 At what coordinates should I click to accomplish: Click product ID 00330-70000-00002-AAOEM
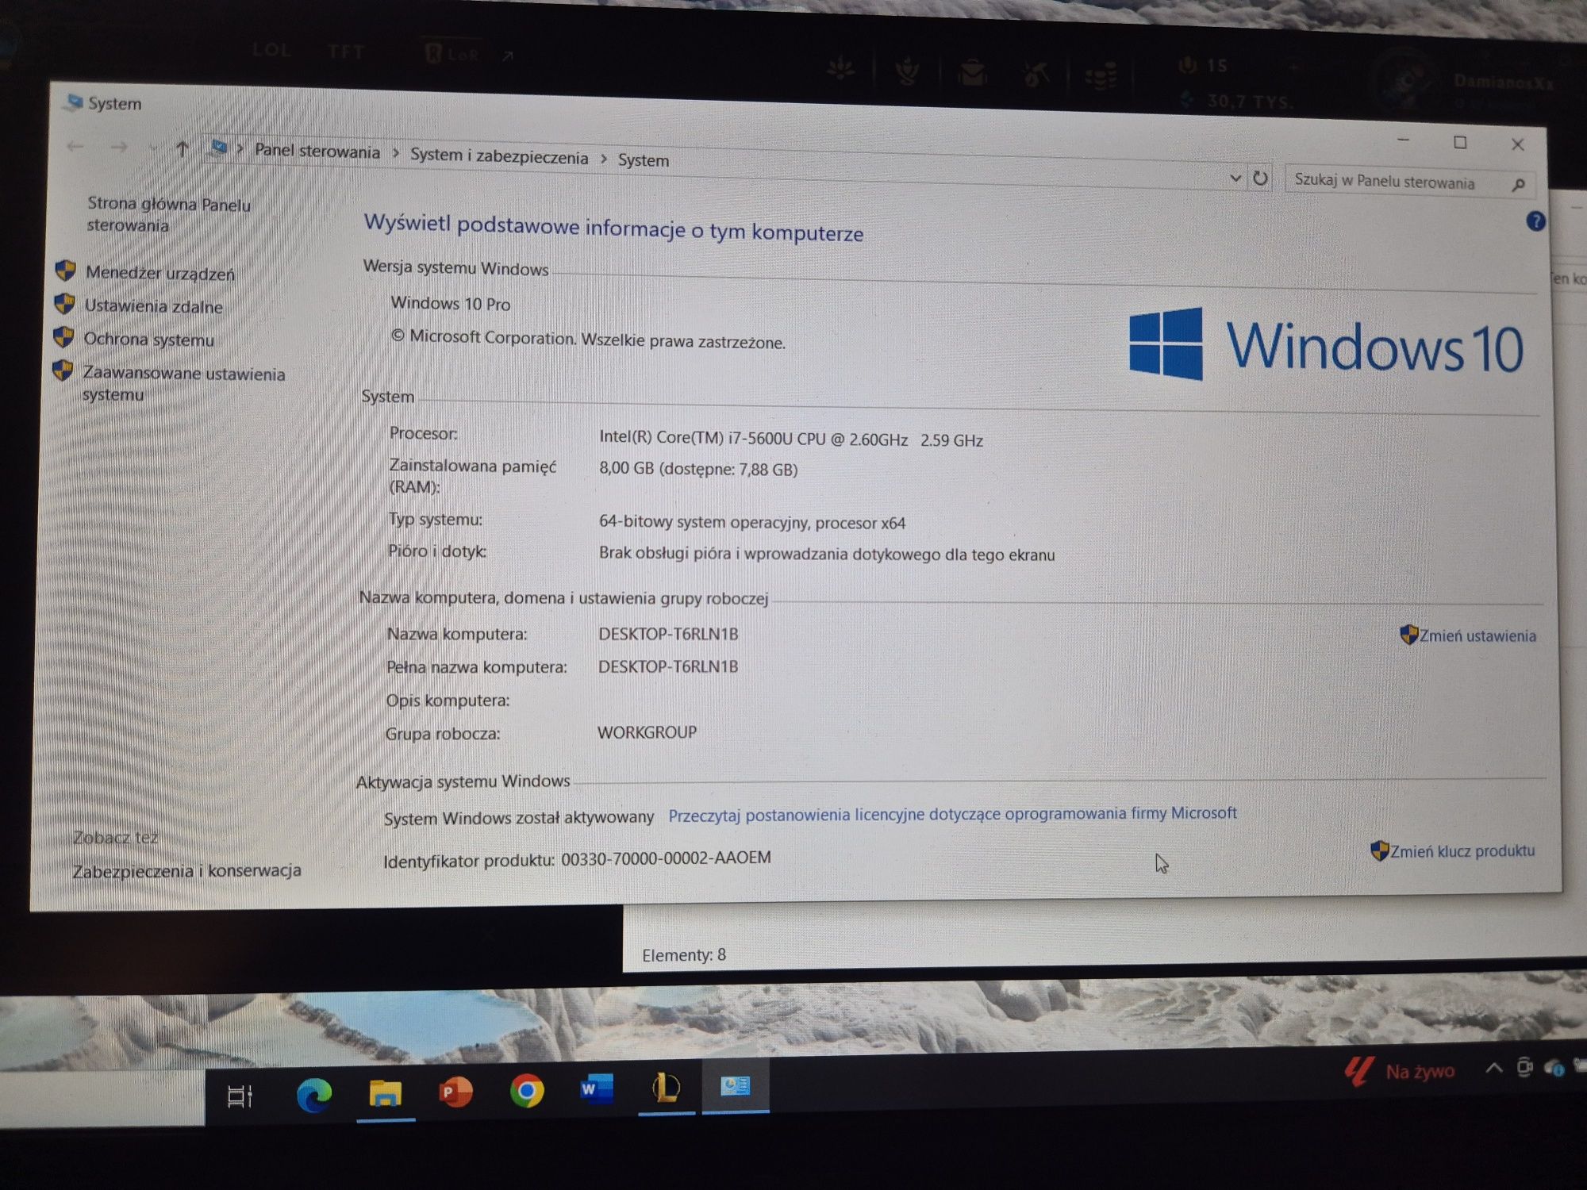pos(666,858)
